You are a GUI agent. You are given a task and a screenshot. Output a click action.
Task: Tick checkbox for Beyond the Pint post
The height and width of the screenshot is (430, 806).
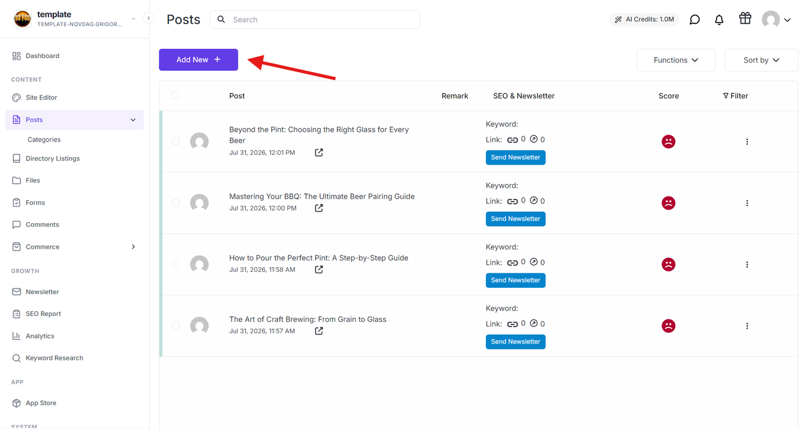(x=176, y=141)
